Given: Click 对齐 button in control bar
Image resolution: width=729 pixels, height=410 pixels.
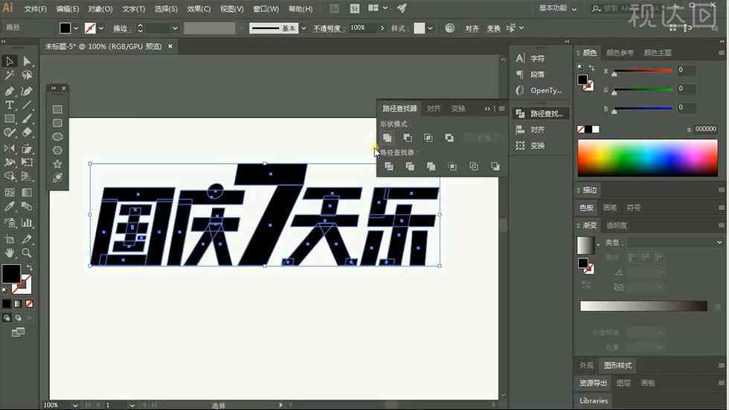Looking at the screenshot, I should 472,28.
